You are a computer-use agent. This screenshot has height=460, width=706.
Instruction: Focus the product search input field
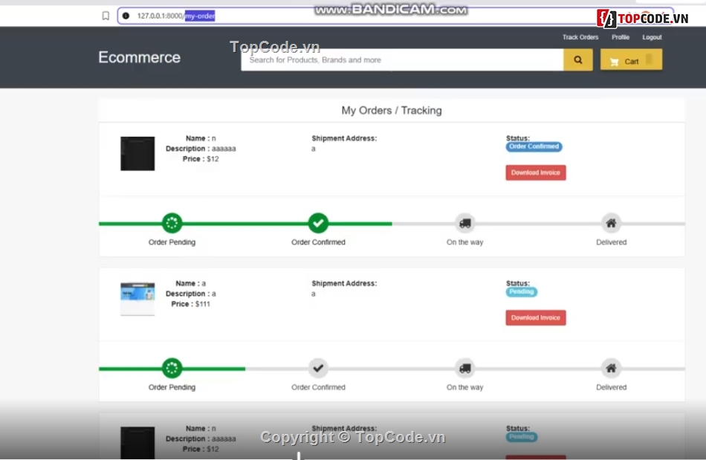coord(401,60)
